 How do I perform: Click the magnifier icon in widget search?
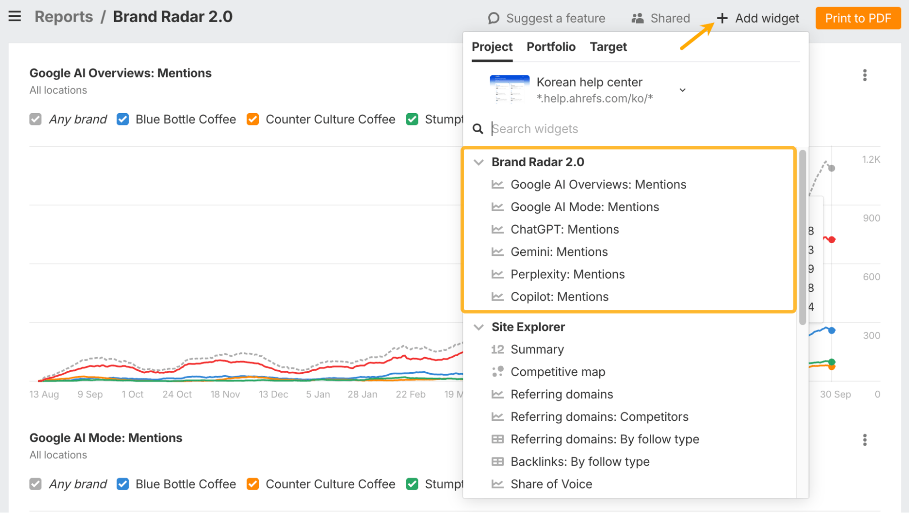(477, 129)
